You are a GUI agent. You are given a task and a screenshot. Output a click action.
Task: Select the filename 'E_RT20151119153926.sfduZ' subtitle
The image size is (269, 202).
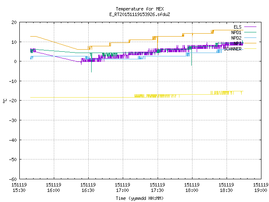[x=140, y=14]
